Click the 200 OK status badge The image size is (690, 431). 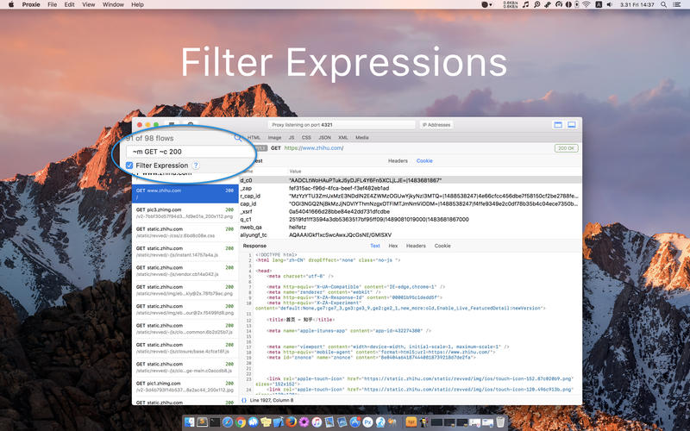(567, 148)
